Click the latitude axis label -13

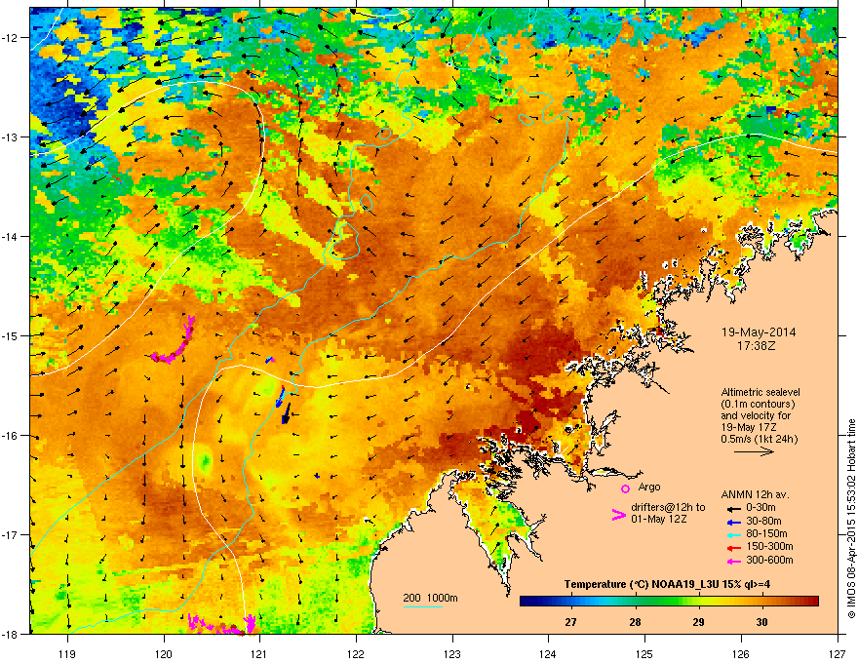click(10, 137)
